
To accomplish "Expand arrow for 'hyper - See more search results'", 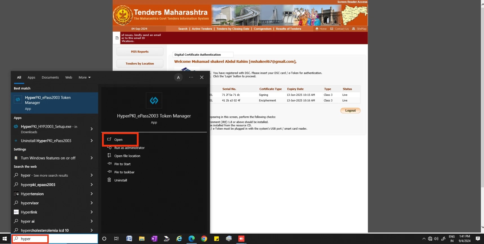I will pyautogui.click(x=92, y=175).
